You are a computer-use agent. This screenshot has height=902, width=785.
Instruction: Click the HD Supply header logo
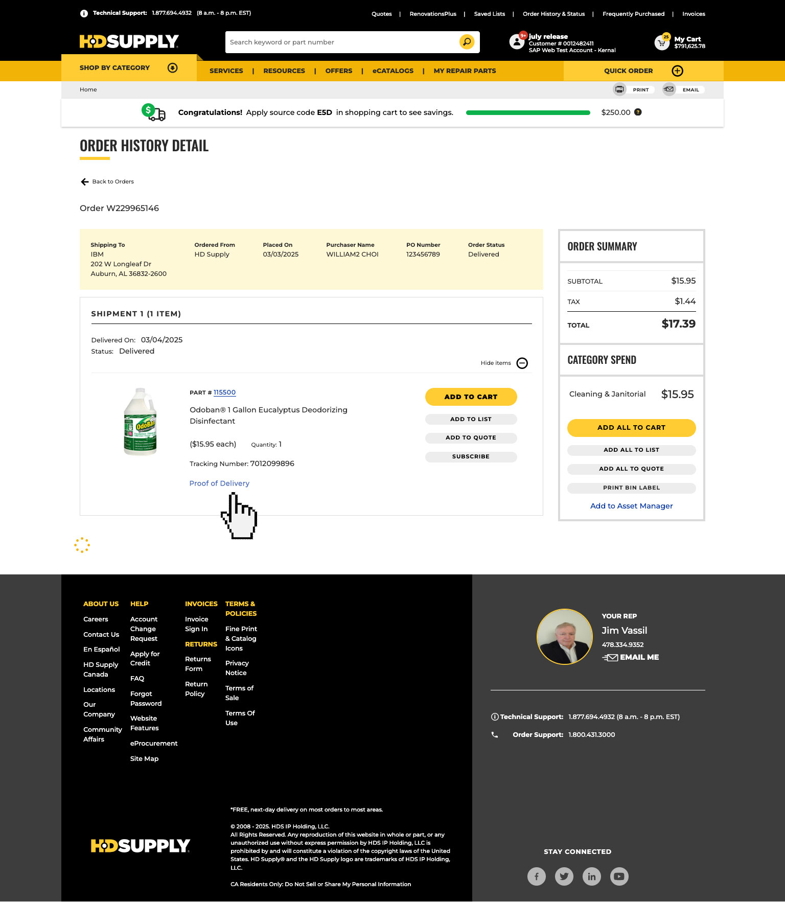[x=129, y=41]
